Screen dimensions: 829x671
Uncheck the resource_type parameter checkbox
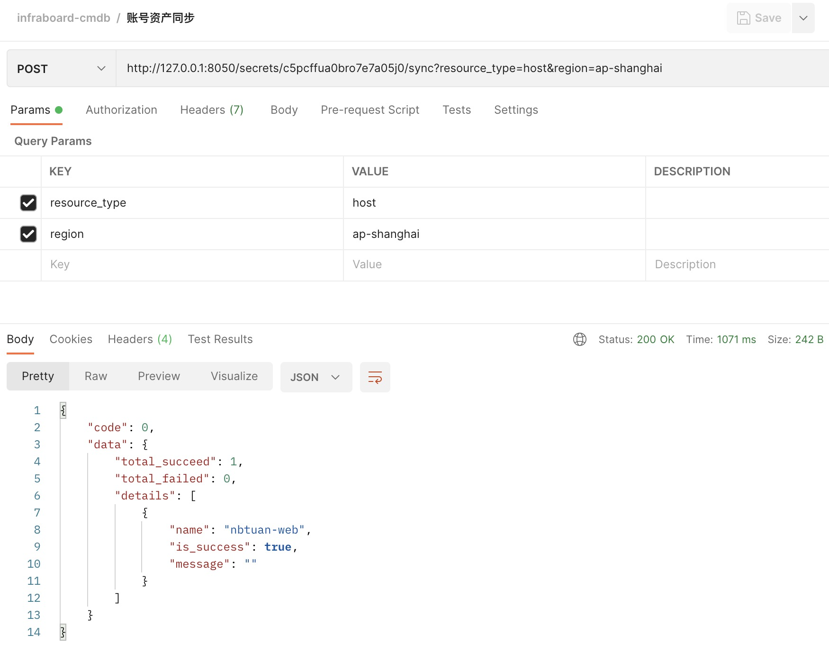[x=28, y=203]
